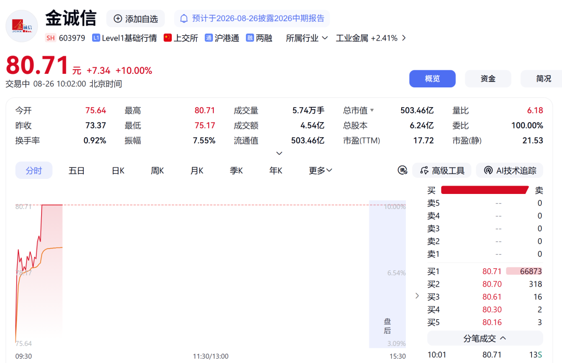Image resolution: width=562 pixels, height=363 pixels.
Task: Collapse order book side panel arrow
Action: click(417, 295)
